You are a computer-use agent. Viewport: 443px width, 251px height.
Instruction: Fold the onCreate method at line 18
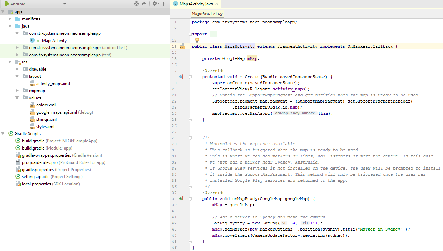pos(190,77)
